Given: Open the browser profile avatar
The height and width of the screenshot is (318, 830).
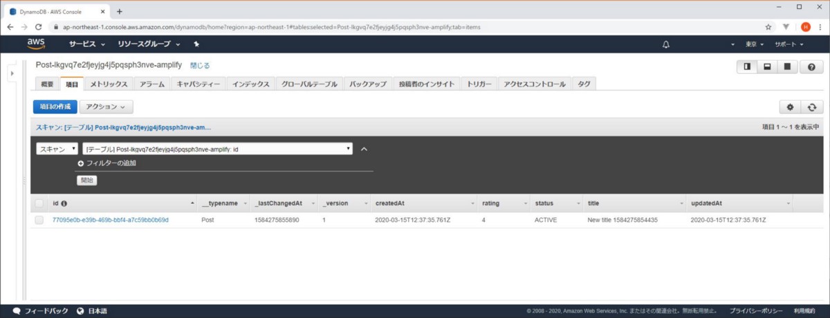Looking at the screenshot, I should [806, 27].
